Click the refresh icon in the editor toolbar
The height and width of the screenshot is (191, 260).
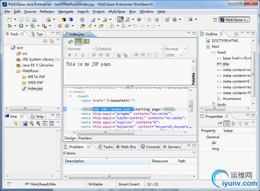(x=70, y=42)
